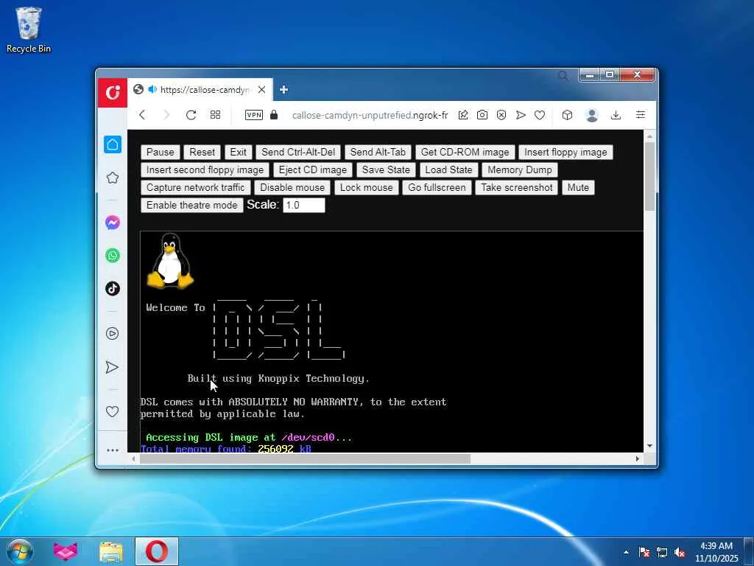The width and height of the screenshot is (754, 566).
Task: Open the sidebar three-dots more options
Action: (x=113, y=450)
